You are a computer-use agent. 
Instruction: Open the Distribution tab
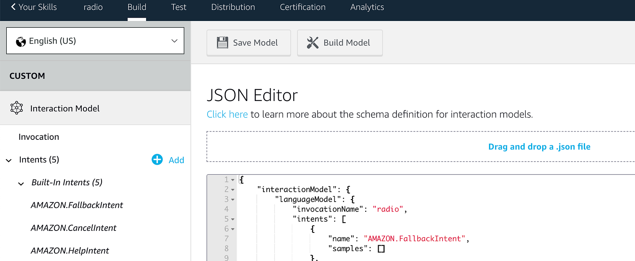(x=233, y=7)
